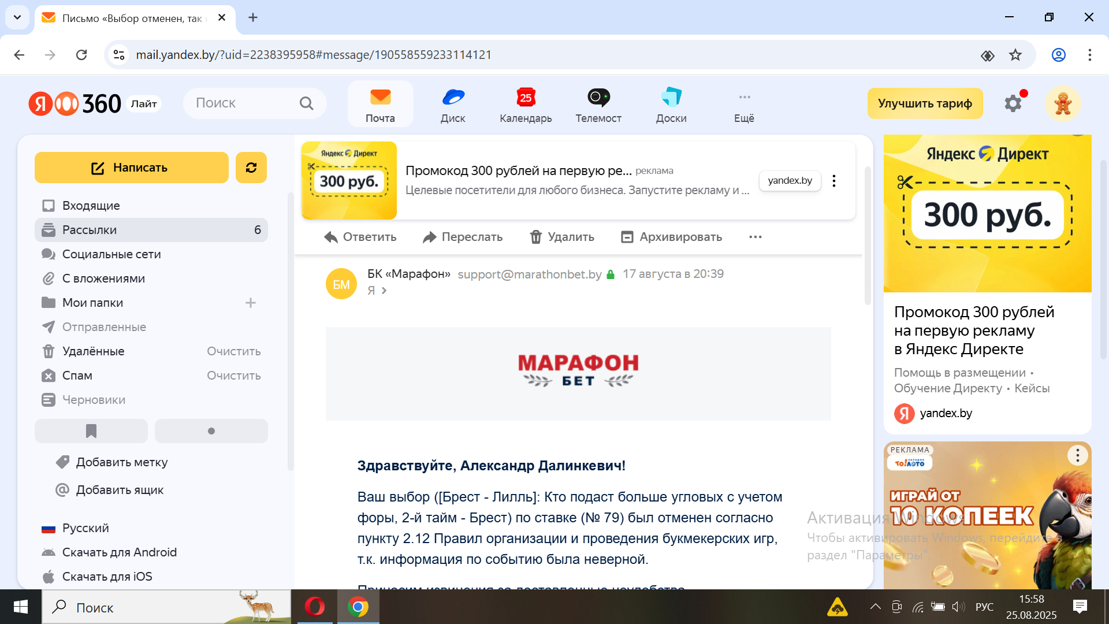Open the Календарь service

(x=526, y=105)
